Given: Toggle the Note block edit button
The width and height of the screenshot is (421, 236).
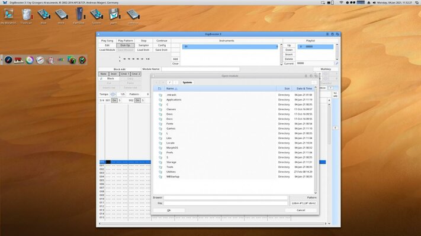Looking at the screenshot, I should 104,74.
